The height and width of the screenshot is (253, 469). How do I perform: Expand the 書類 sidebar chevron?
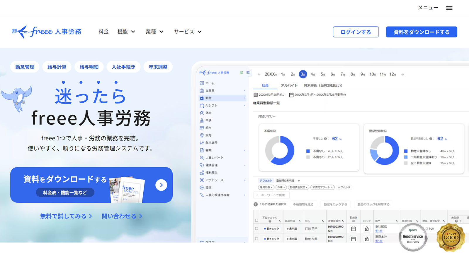tap(244, 150)
